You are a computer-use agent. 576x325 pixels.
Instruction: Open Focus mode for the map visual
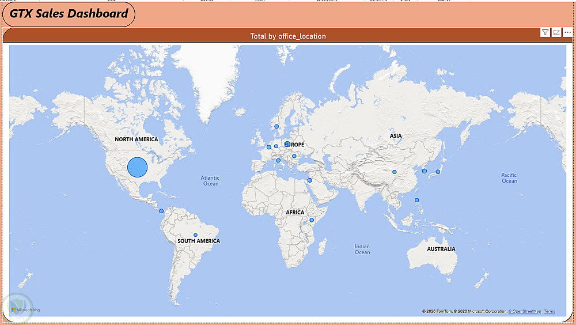[556, 33]
